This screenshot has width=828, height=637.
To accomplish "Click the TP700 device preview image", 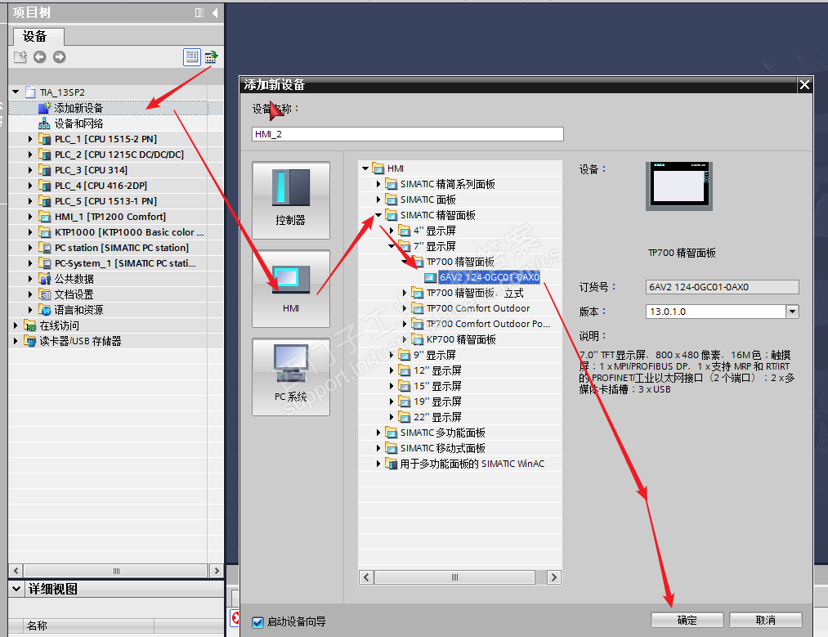I will (679, 186).
